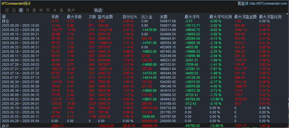Screen dimensions: 289x128
Task: Open the 账户 account tab
Action: 71,10
